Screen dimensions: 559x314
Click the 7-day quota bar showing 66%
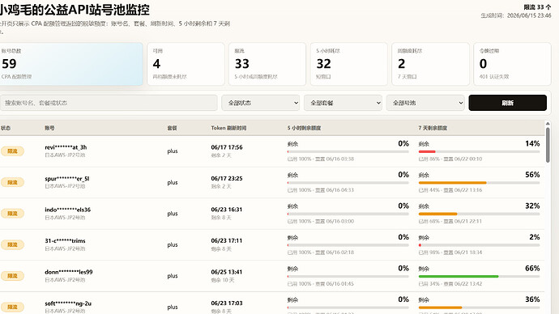click(x=479, y=276)
